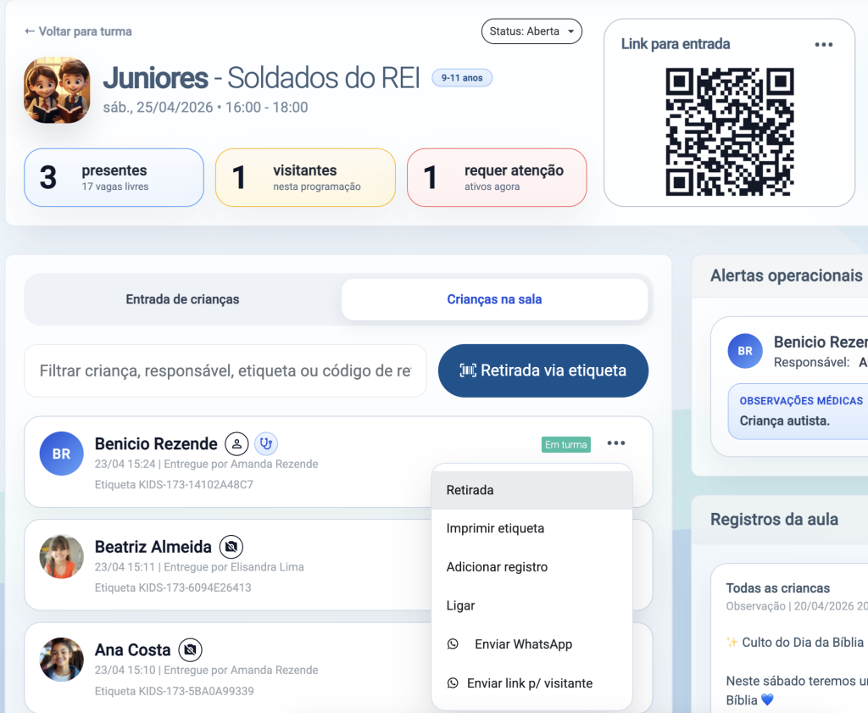
Task: Click the stethoscope medical icon for Benicio
Action: point(266,443)
